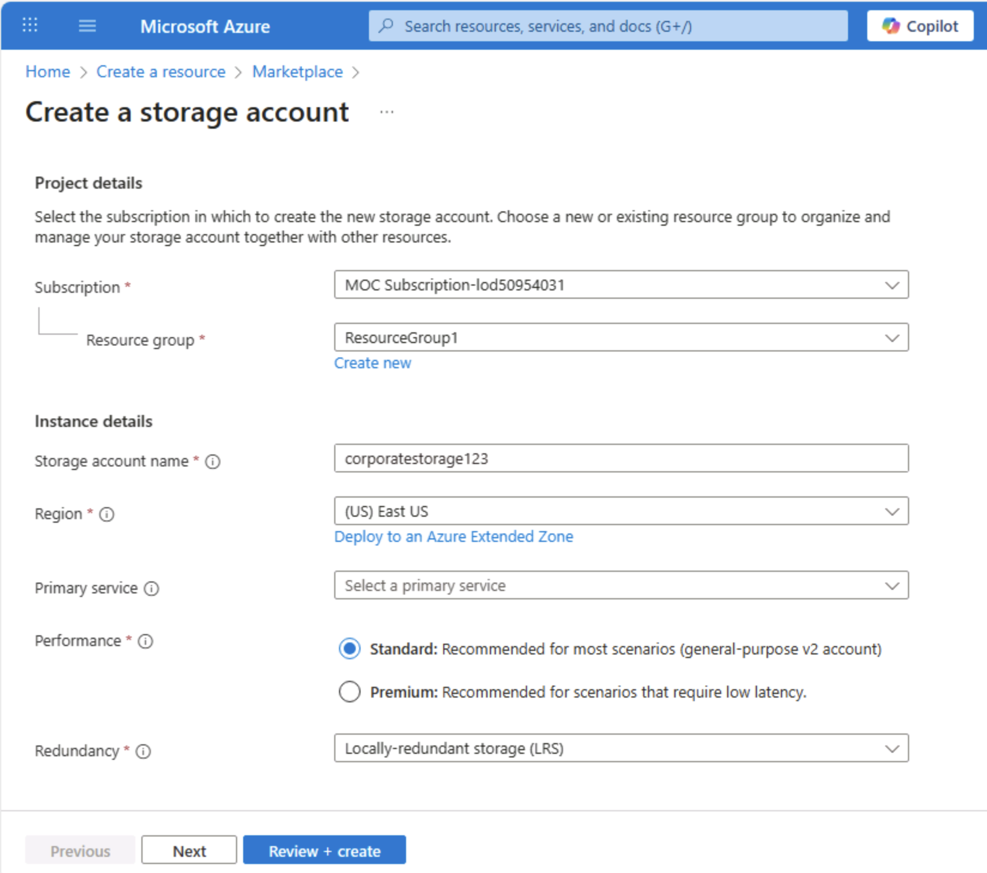
Task: View info about the Region field
Action: [x=107, y=514]
